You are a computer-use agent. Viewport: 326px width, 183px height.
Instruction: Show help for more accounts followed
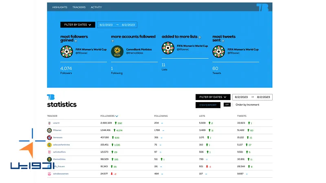pyautogui.click(x=113, y=41)
